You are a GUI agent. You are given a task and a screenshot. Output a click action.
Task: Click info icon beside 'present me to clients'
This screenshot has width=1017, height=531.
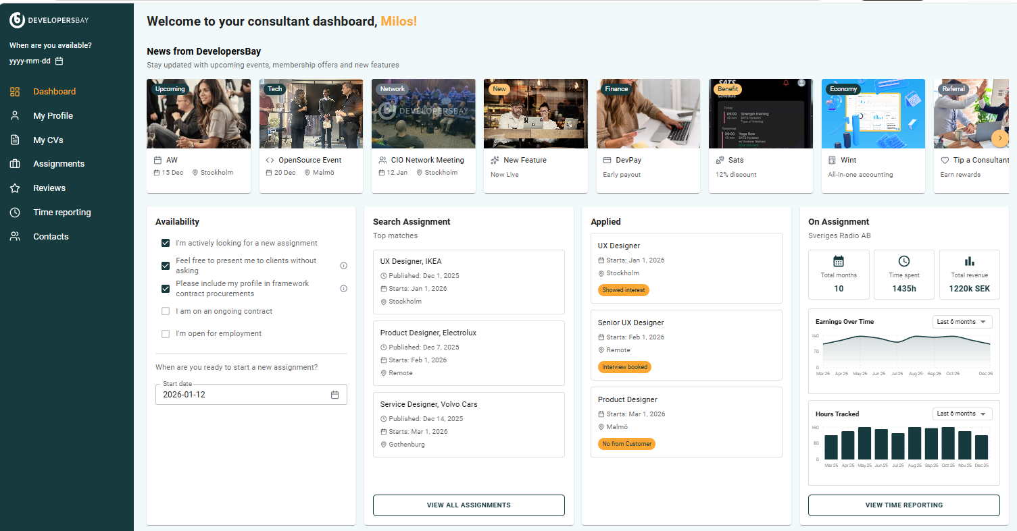click(x=343, y=266)
